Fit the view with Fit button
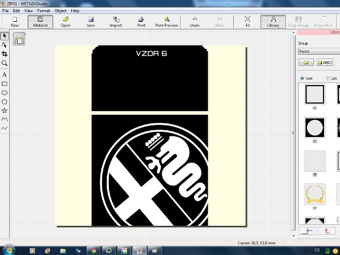The height and width of the screenshot is (255, 340). pos(248,22)
